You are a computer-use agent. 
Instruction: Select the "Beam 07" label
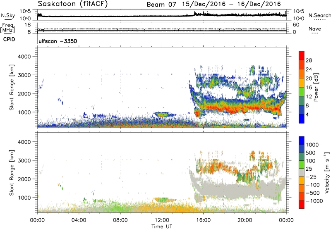click(161, 4)
